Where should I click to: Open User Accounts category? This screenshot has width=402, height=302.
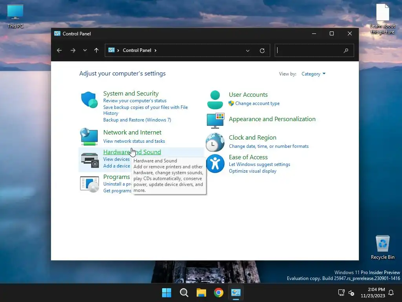tap(248, 95)
